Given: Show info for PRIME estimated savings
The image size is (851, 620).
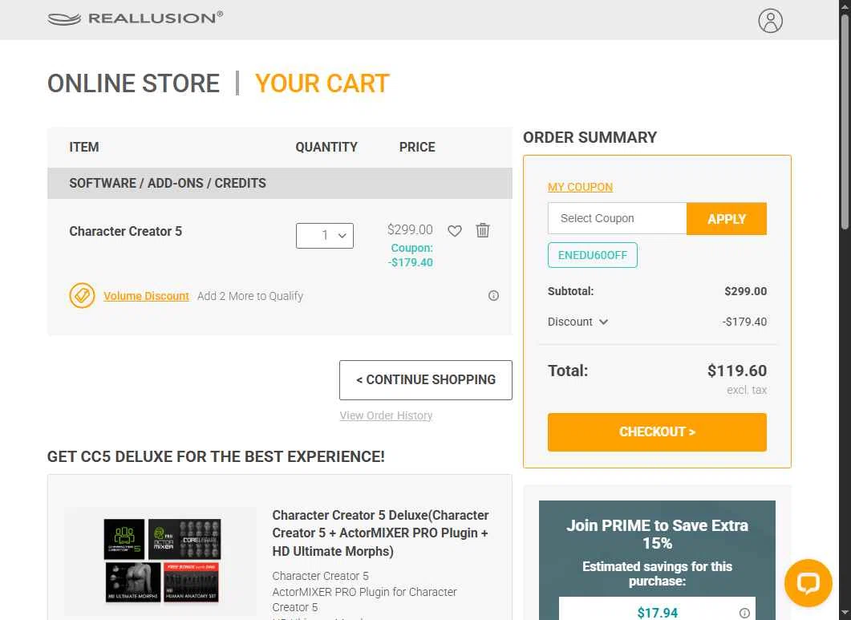Looking at the screenshot, I should click(x=744, y=613).
